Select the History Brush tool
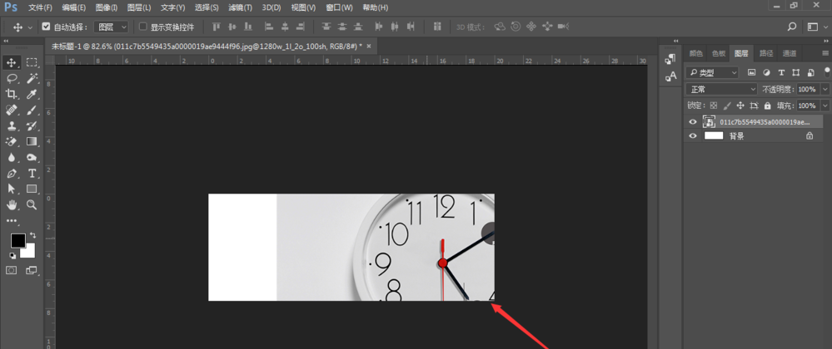 pos(32,126)
